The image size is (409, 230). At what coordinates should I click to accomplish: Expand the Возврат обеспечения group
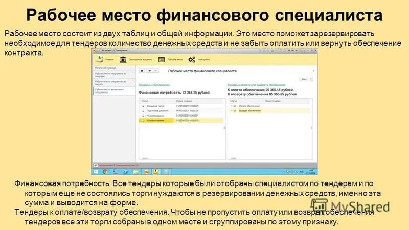(x=232, y=111)
